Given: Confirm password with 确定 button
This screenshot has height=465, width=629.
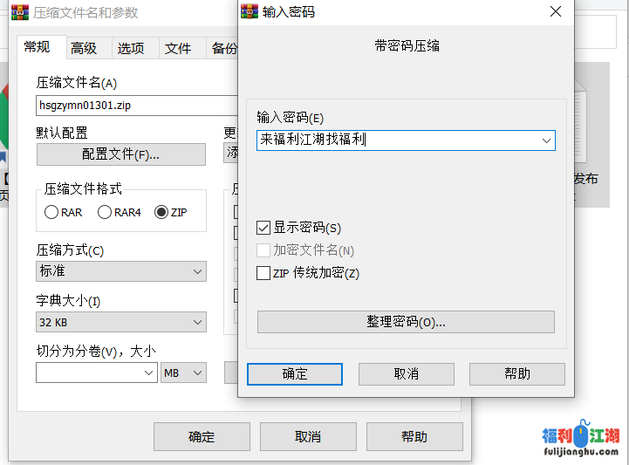Looking at the screenshot, I should (295, 373).
